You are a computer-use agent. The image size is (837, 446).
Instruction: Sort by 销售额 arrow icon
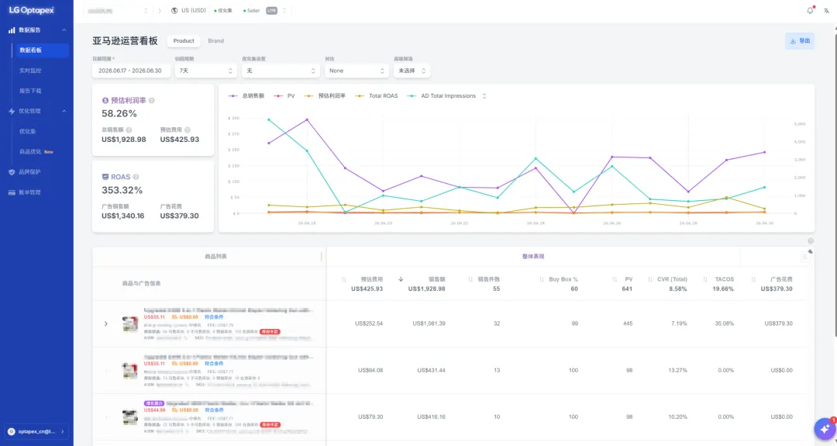(401, 279)
